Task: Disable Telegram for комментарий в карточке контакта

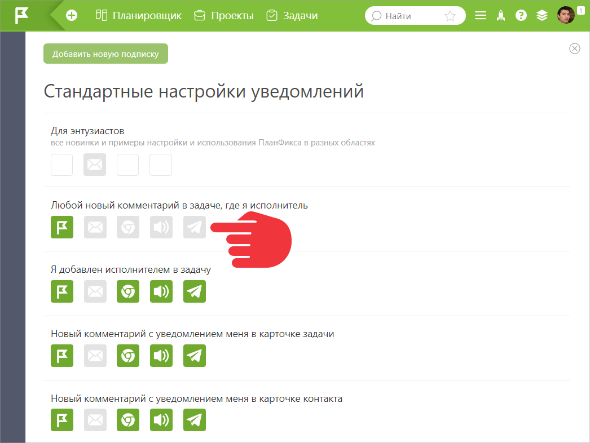Action: tap(195, 420)
